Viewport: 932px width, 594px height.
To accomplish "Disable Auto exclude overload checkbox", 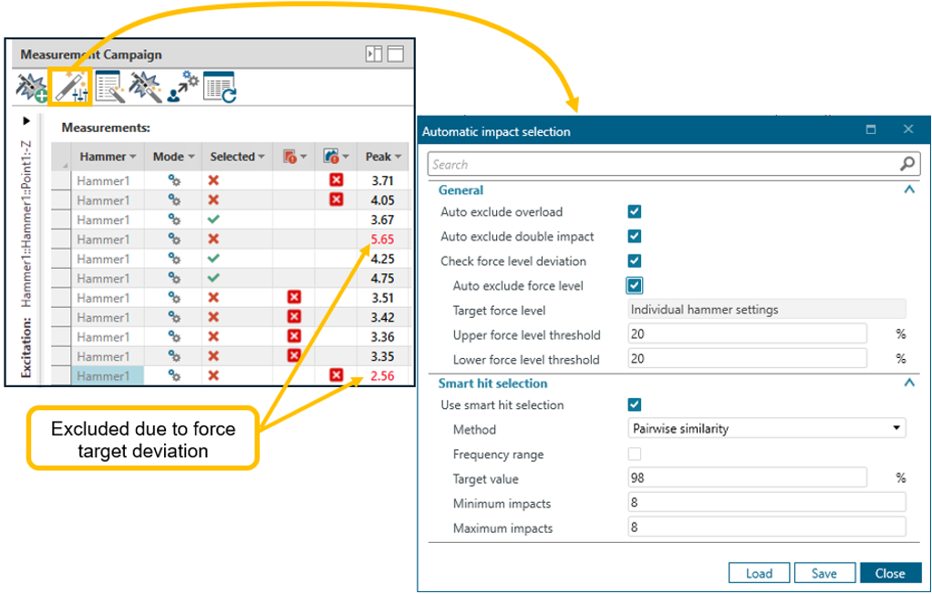I will (635, 212).
